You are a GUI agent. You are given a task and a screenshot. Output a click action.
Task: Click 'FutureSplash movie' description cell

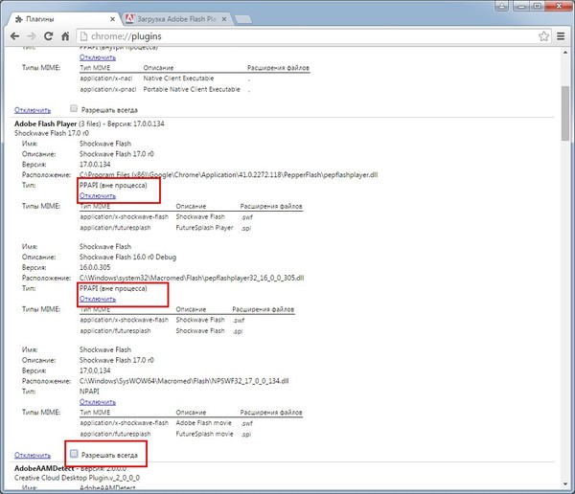pyautogui.click(x=204, y=434)
